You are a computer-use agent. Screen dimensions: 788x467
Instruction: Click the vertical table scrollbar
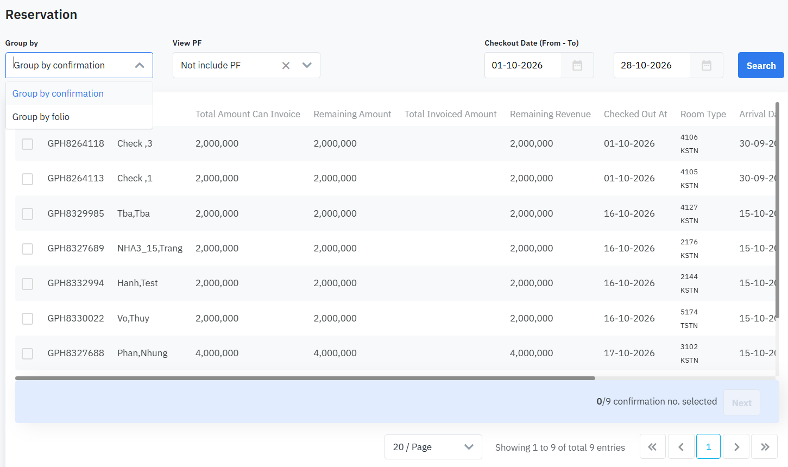coord(777,211)
